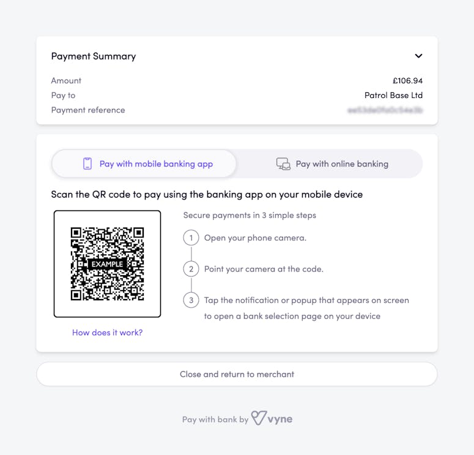The width and height of the screenshot is (474, 455).
Task: Click the vyne wordmark text
Action: tap(280, 420)
